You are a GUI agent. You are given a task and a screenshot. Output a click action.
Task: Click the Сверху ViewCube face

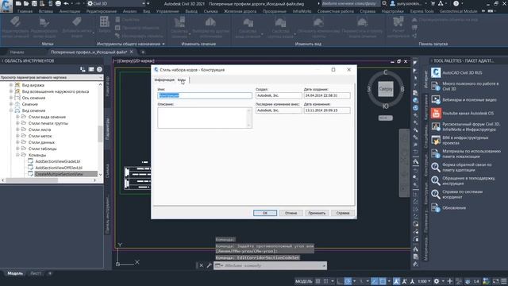[x=386, y=89]
